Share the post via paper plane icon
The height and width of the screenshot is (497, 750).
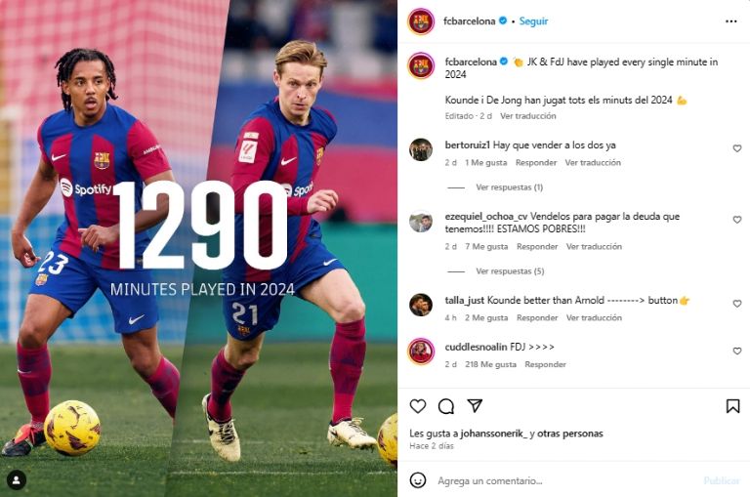(475, 405)
